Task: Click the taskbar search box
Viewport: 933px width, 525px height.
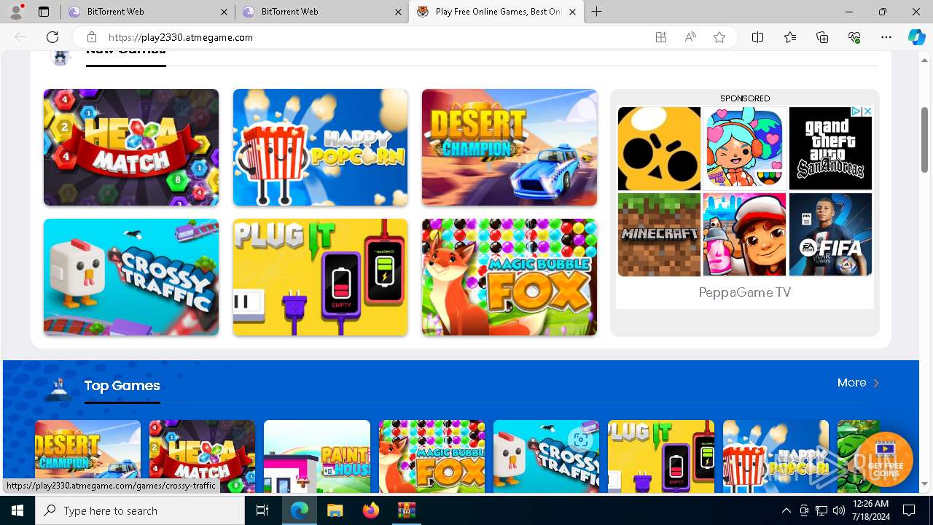Action: click(x=140, y=510)
